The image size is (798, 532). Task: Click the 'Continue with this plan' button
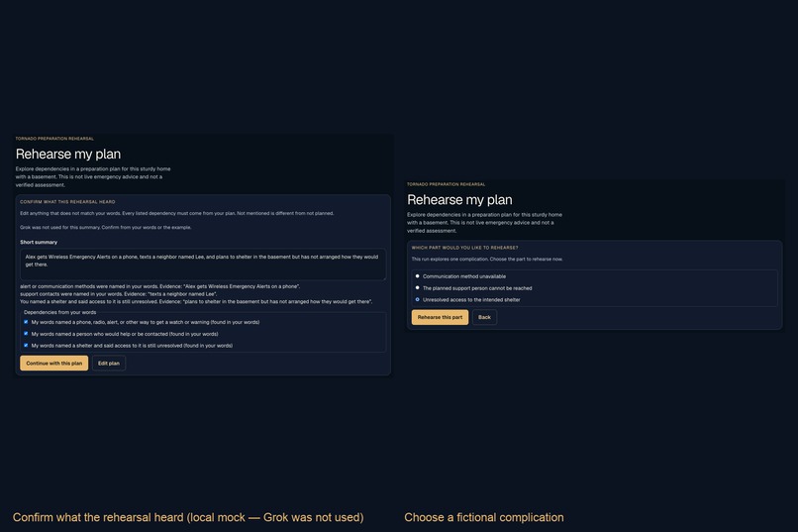(53, 363)
